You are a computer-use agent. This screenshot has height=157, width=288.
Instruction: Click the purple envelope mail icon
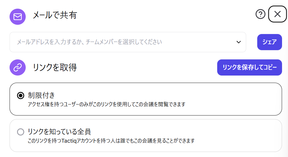click(x=18, y=16)
